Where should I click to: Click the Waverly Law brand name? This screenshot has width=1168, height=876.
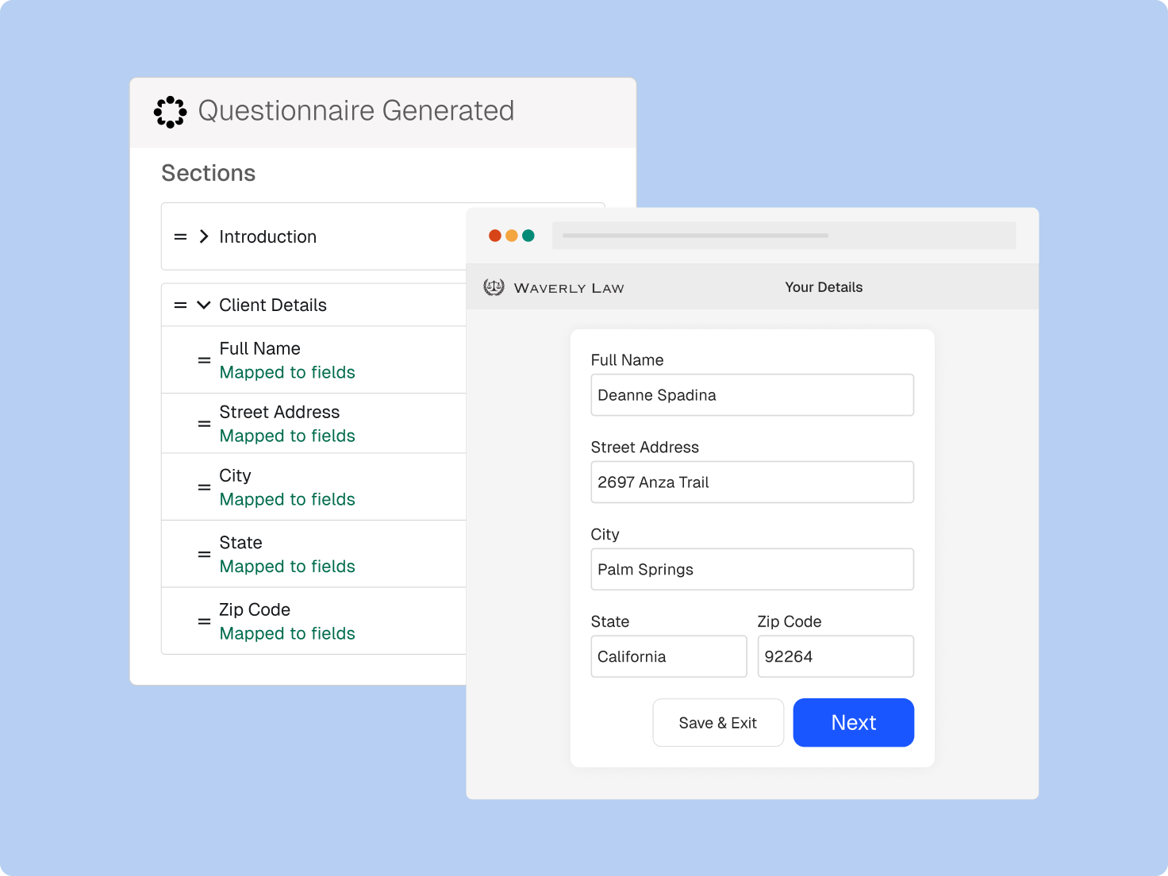[569, 288]
